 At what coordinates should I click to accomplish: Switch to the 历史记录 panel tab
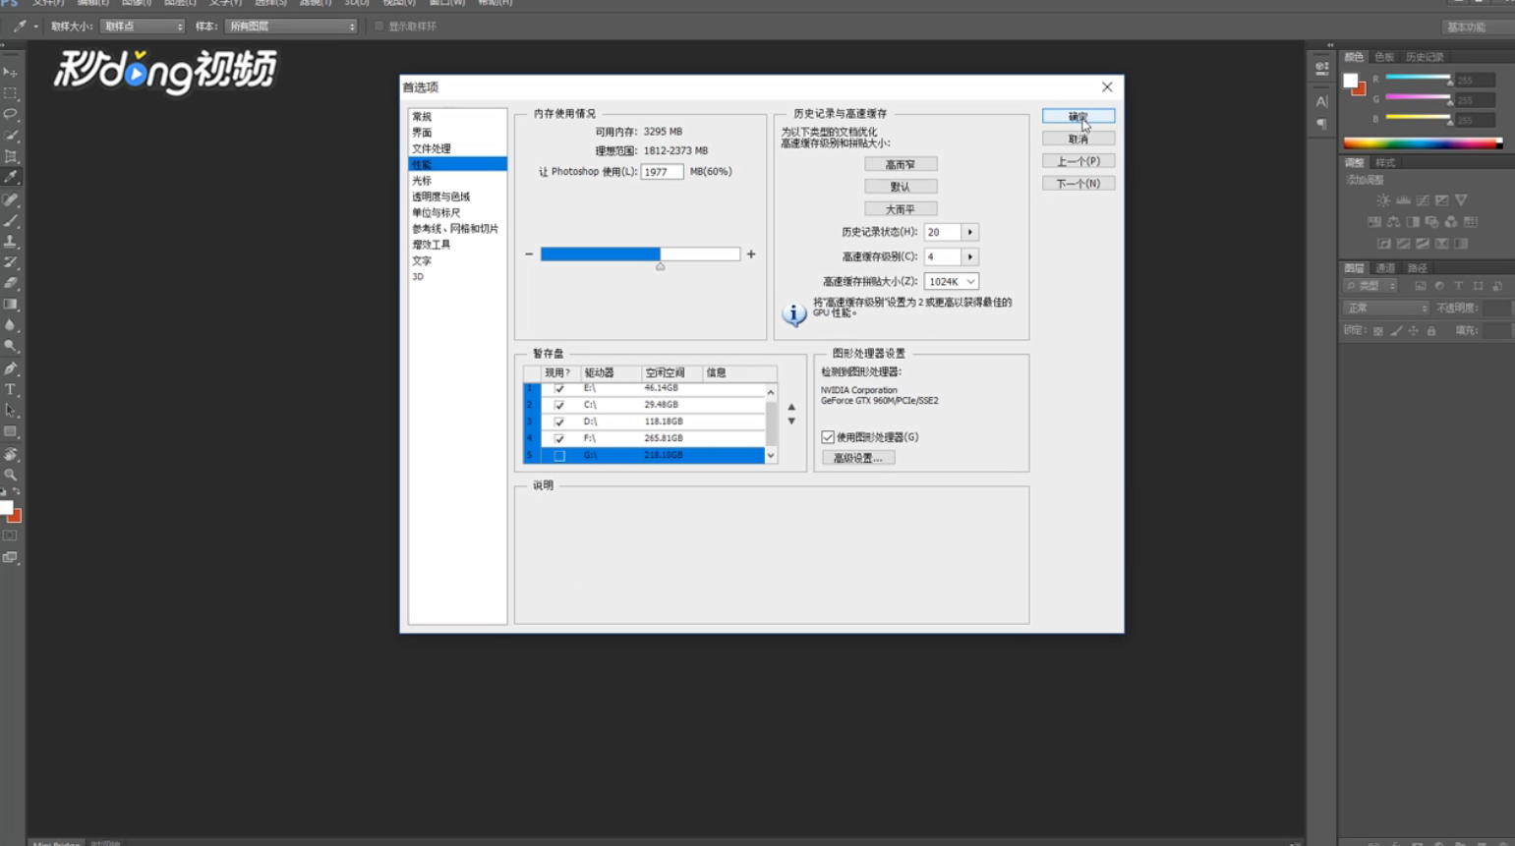point(1425,57)
